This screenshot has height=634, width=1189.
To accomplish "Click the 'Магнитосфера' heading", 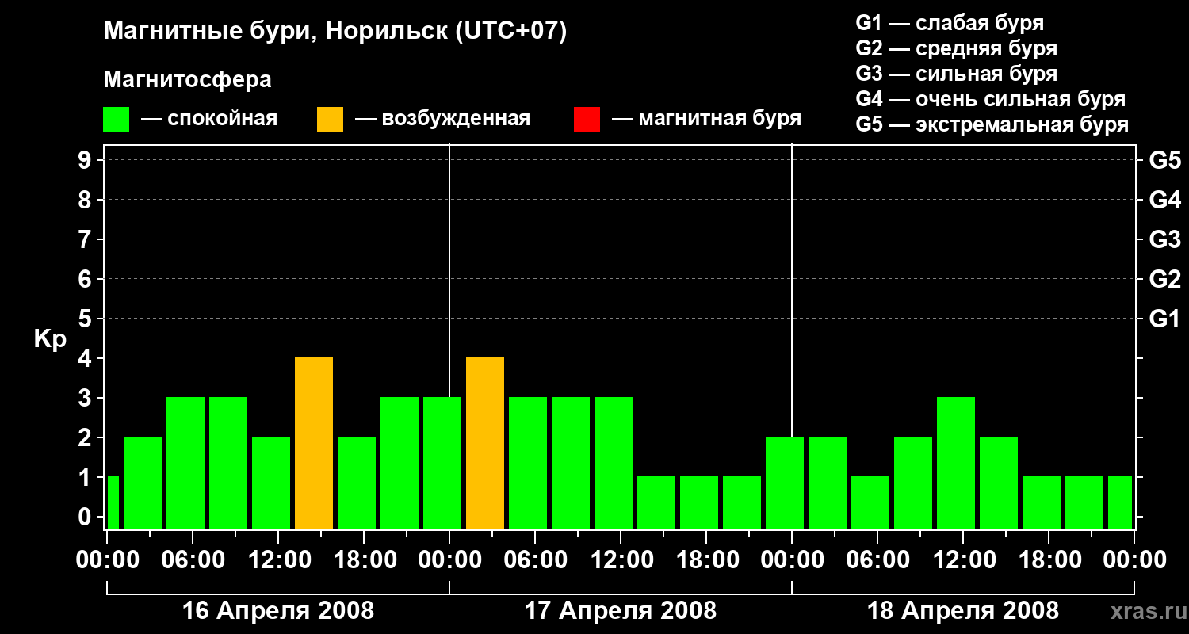I will [187, 80].
